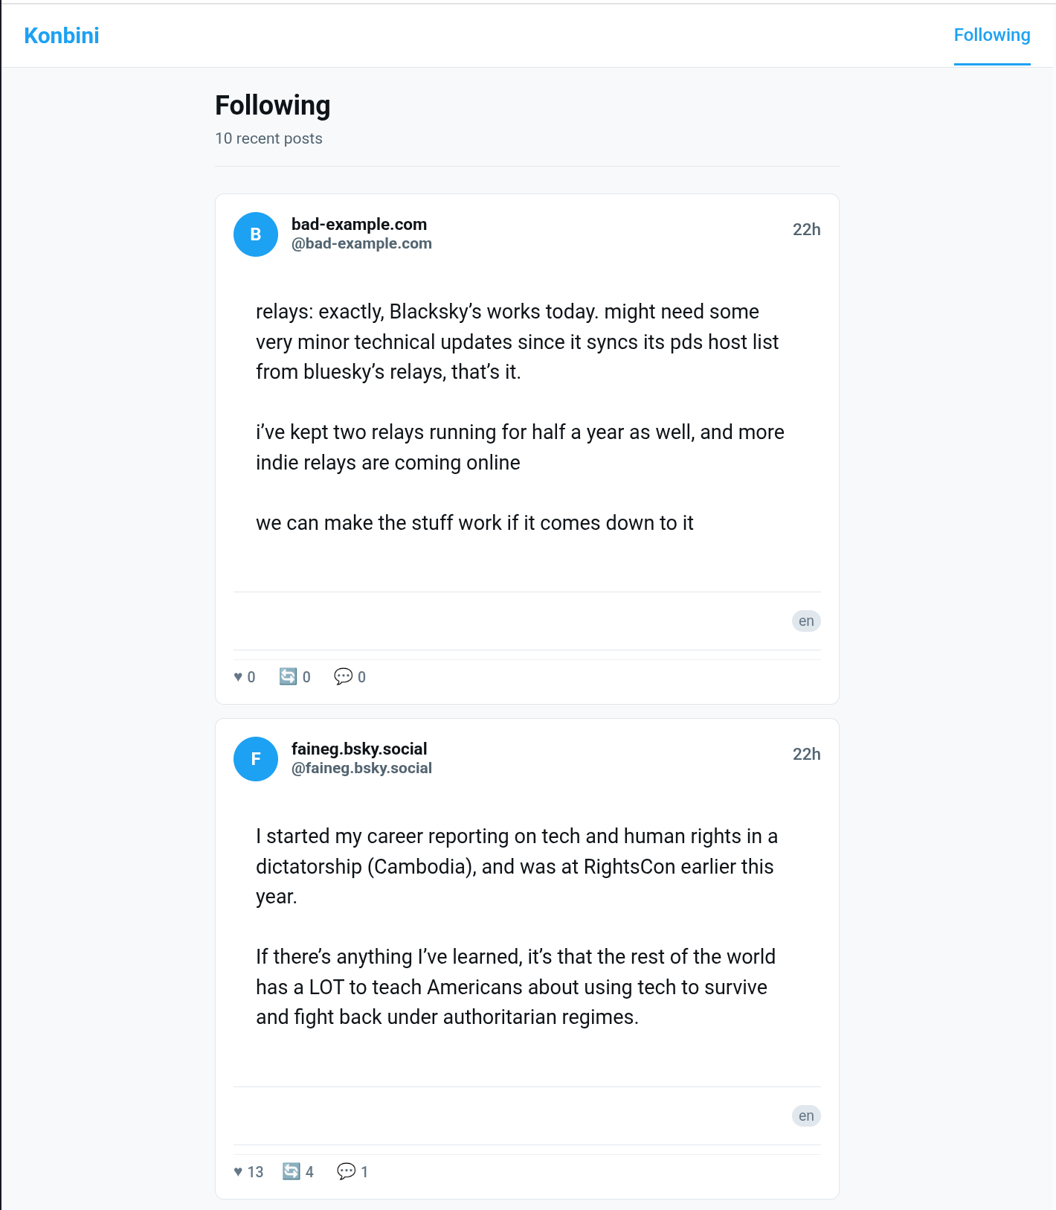Open @bad-example.com handle link
Image resolution: width=1056 pixels, height=1210 pixels.
[361, 243]
